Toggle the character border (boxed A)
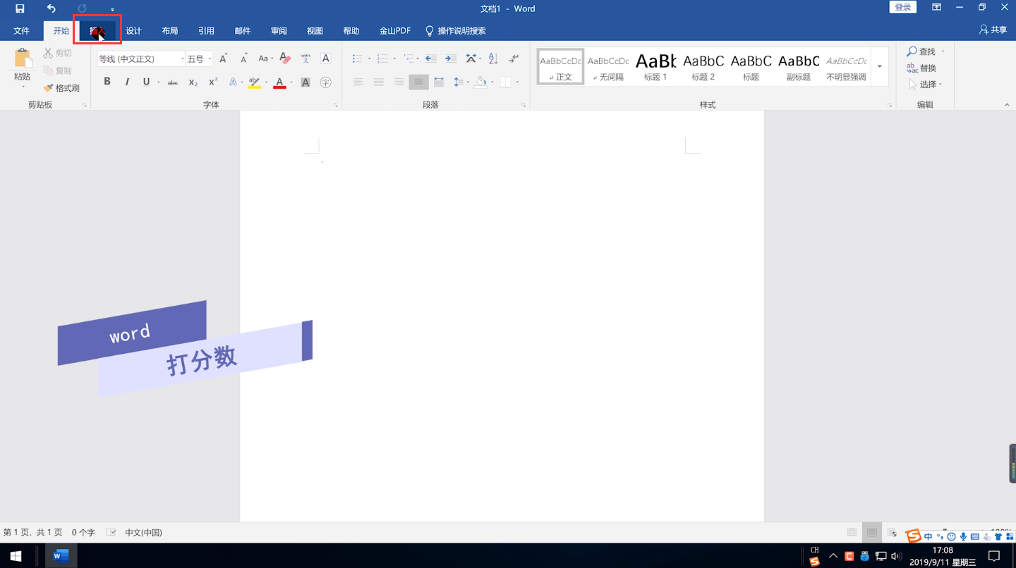 (x=325, y=59)
